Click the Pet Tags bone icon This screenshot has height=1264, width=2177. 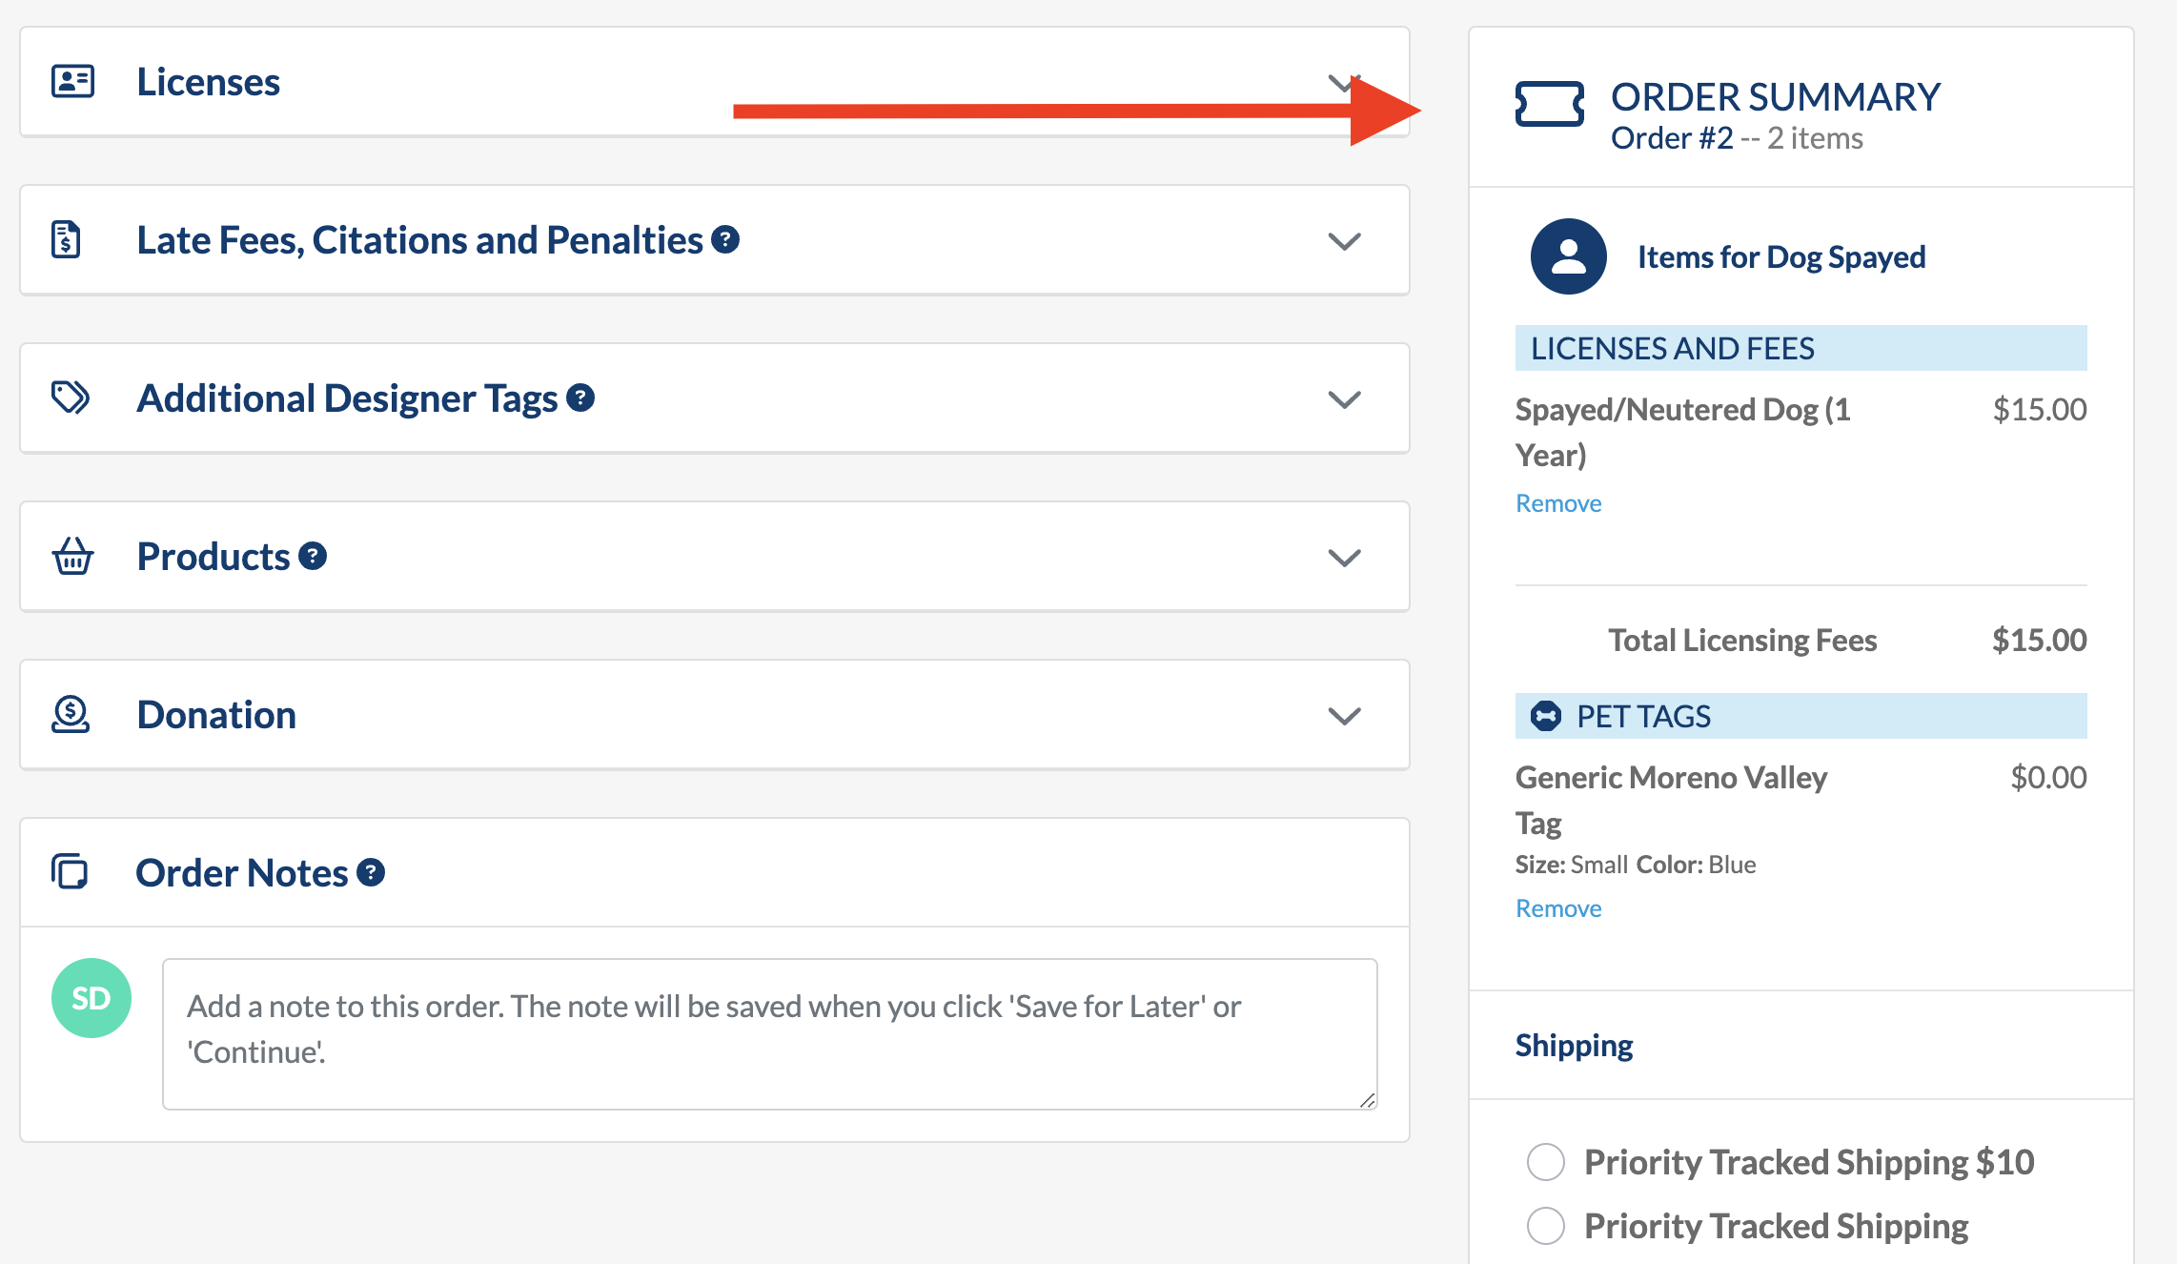pyautogui.click(x=1547, y=715)
